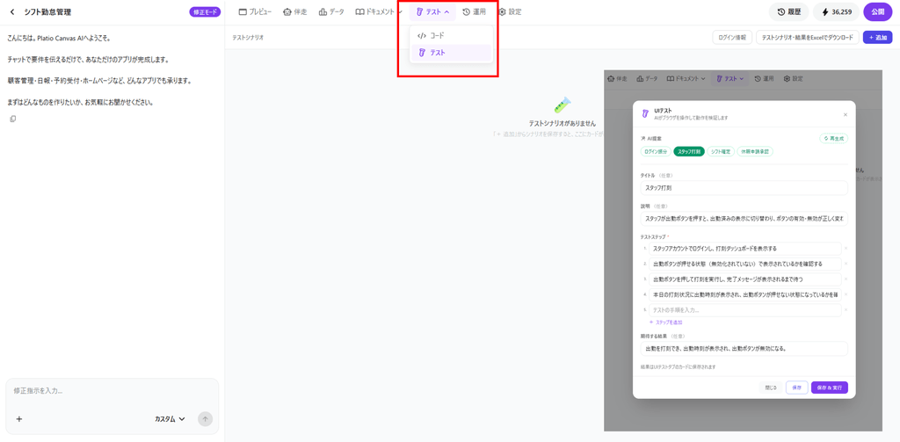The image size is (900, 442).
Task: Click the ログイン情報 button
Action: [x=732, y=37]
